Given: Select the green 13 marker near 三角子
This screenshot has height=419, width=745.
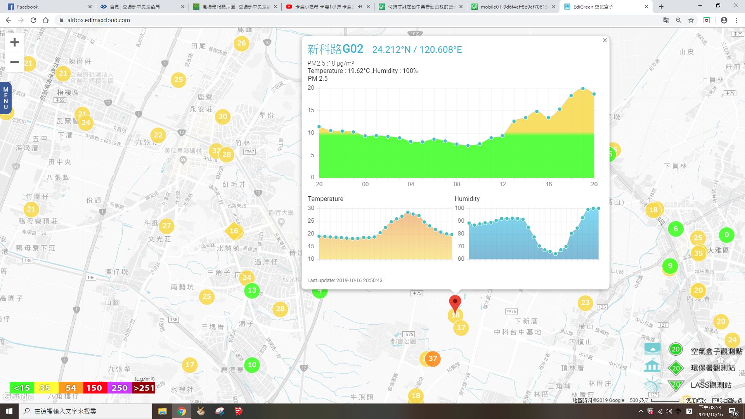Looking at the screenshot, I should point(252,290).
